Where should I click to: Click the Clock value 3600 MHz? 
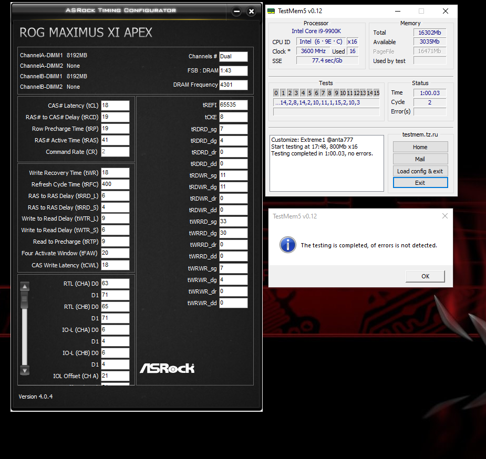[x=313, y=51]
